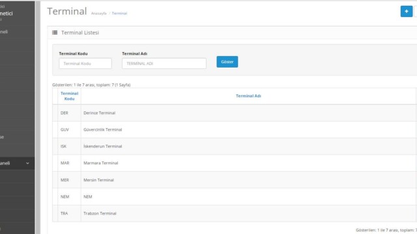
Task: Select the İskenderun Terminal row
Action: click(235, 146)
